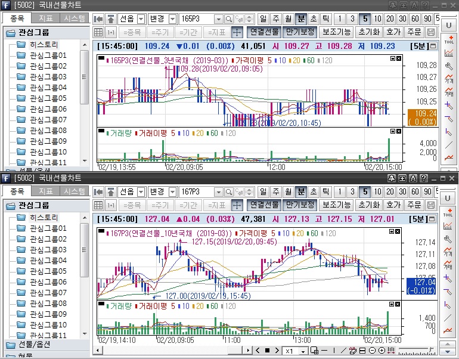Image resolution: width=459 pixels, height=359 pixels.
Task: Switch to the 시스템 tab in lower panel
Action: 75,191
